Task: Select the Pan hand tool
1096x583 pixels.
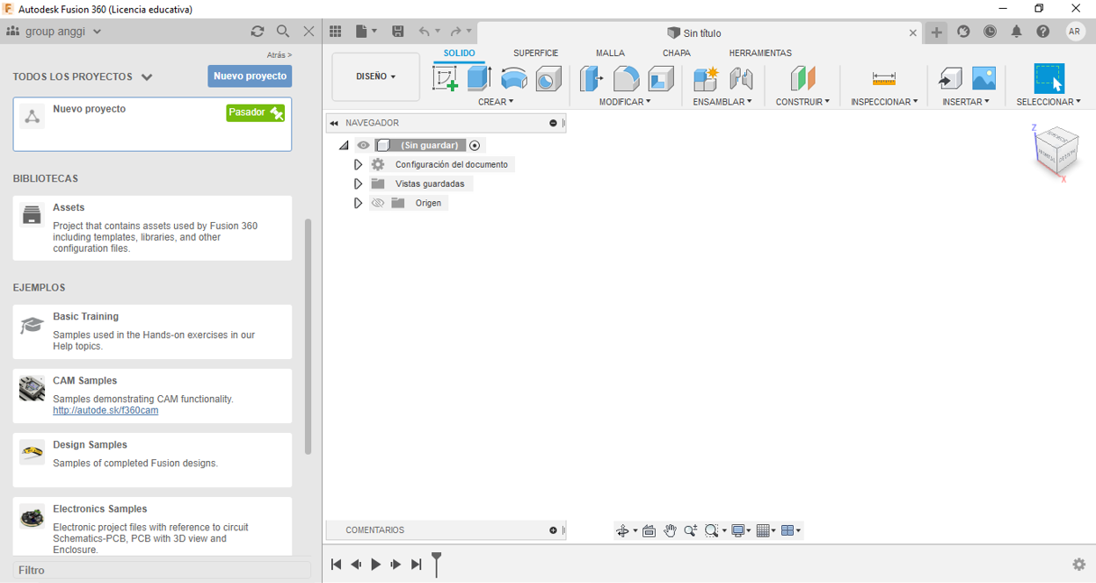Action: 670,530
